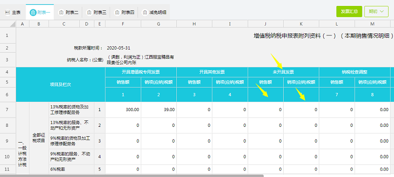The height and width of the screenshot is (177, 394).
Task: Open the 期初 dropdown
Action: click(x=376, y=11)
